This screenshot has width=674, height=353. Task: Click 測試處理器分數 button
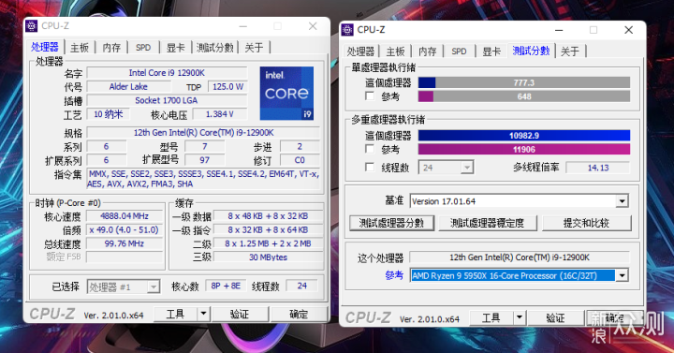(391, 223)
